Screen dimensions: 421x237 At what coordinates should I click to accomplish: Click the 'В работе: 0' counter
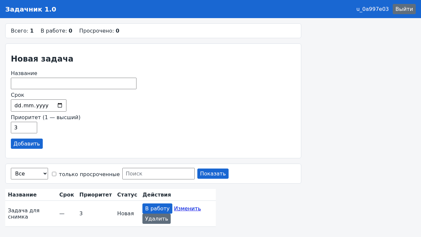tap(56, 31)
